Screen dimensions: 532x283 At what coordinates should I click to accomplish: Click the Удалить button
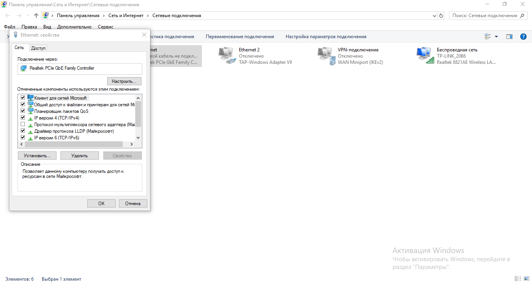tap(80, 156)
